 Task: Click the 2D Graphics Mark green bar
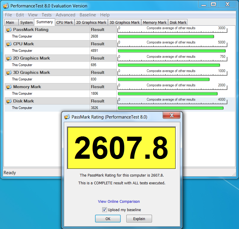[169, 65]
